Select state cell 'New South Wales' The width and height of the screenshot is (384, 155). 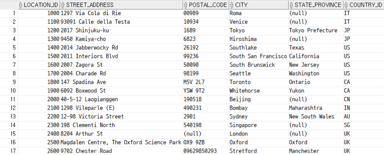[316, 117]
